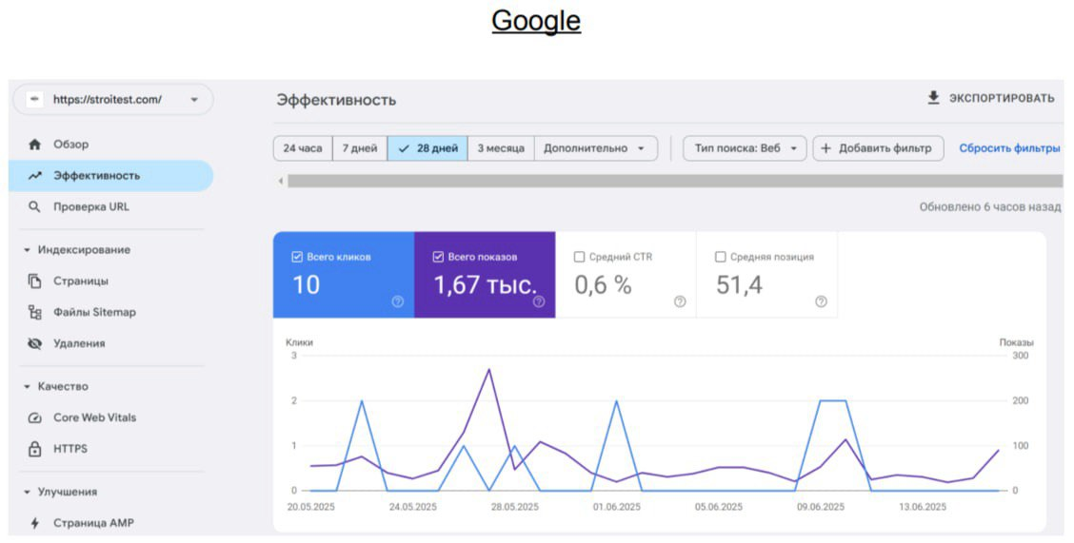This screenshot has width=1074, height=543.
Task: Click the Страницы pages icon
Action: [34, 281]
